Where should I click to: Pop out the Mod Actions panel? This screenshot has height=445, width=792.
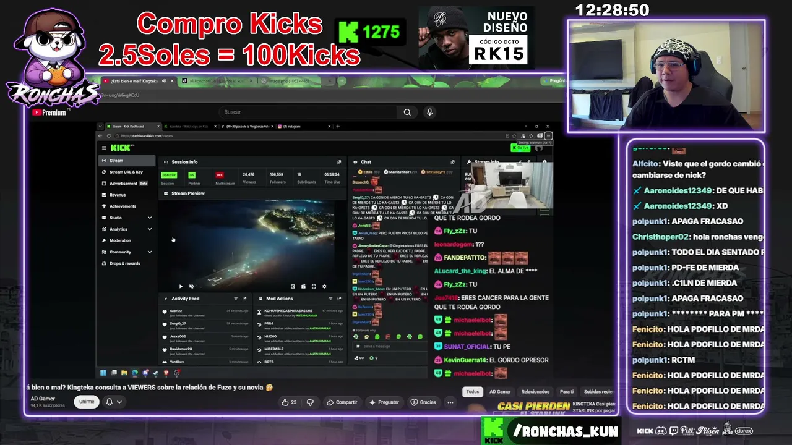coord(339,299)
